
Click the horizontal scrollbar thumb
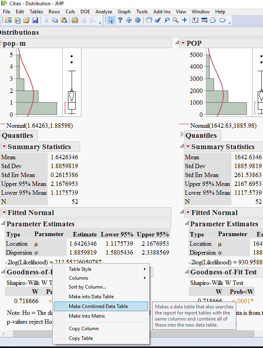133,333
